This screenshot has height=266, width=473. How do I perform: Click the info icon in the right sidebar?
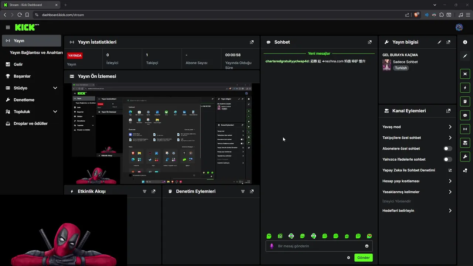(465, 42)
